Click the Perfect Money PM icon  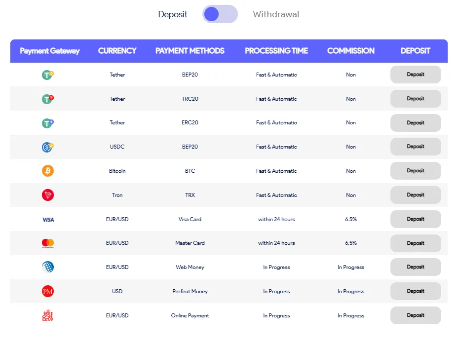coord(48,291)
